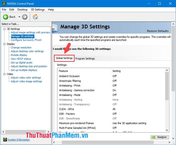Open the Desktop menu
Image resolution: width=176 pixels, height=145 pixels.
(x=22, y=10)
